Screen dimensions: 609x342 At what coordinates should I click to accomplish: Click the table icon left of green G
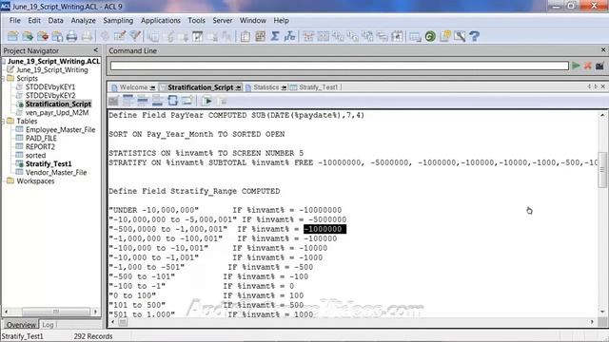(x=415, y=36)
